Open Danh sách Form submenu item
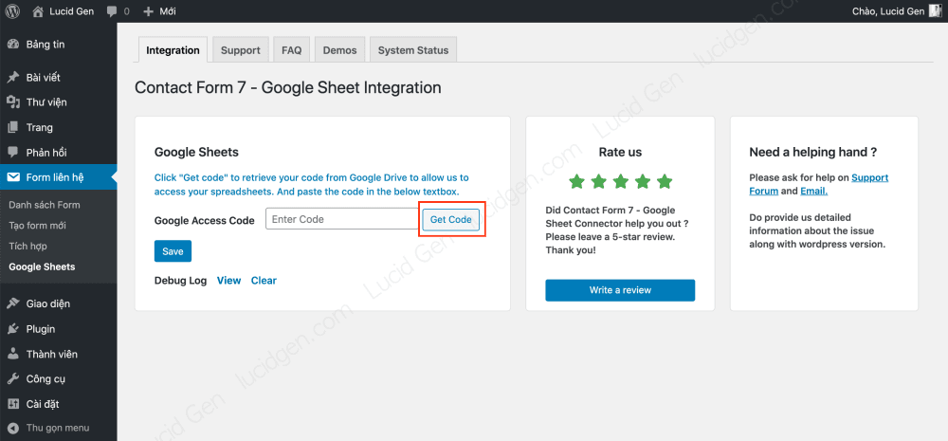 44,205
